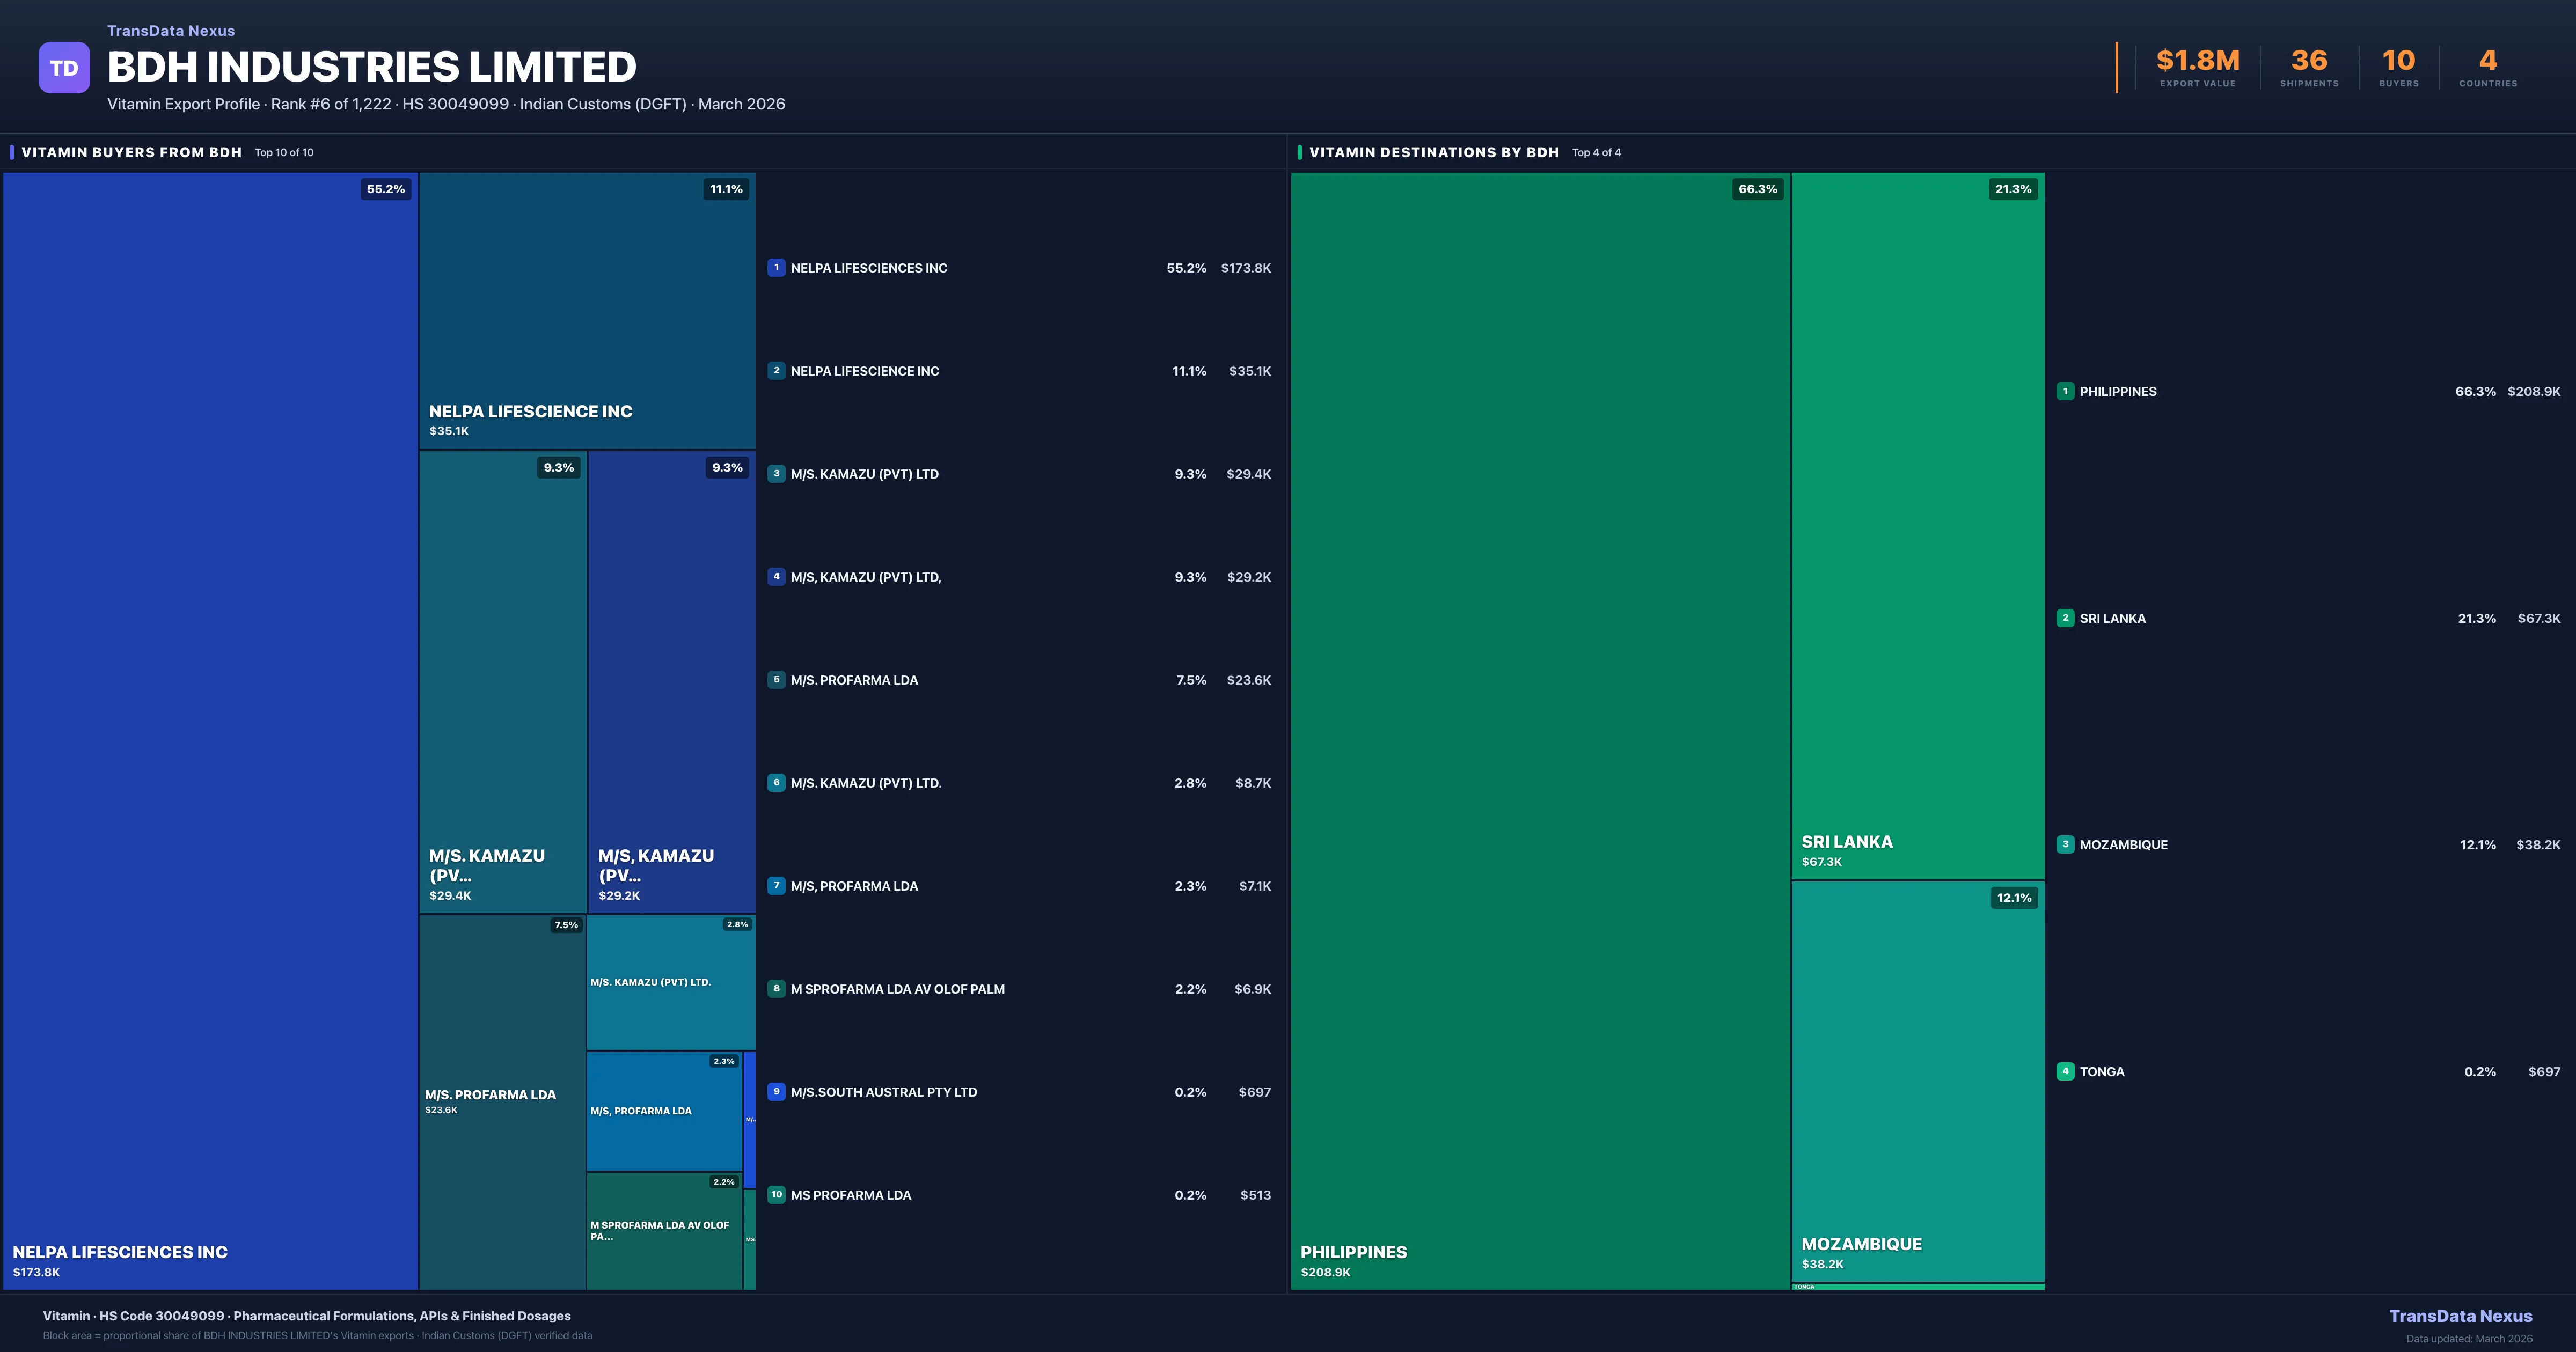Click rank badge 9 beside M/S.SOUTH AUSTRAL PTY LTD
The height and width of the screenshot is (1352, 2576).
(x=776, y=1092)
